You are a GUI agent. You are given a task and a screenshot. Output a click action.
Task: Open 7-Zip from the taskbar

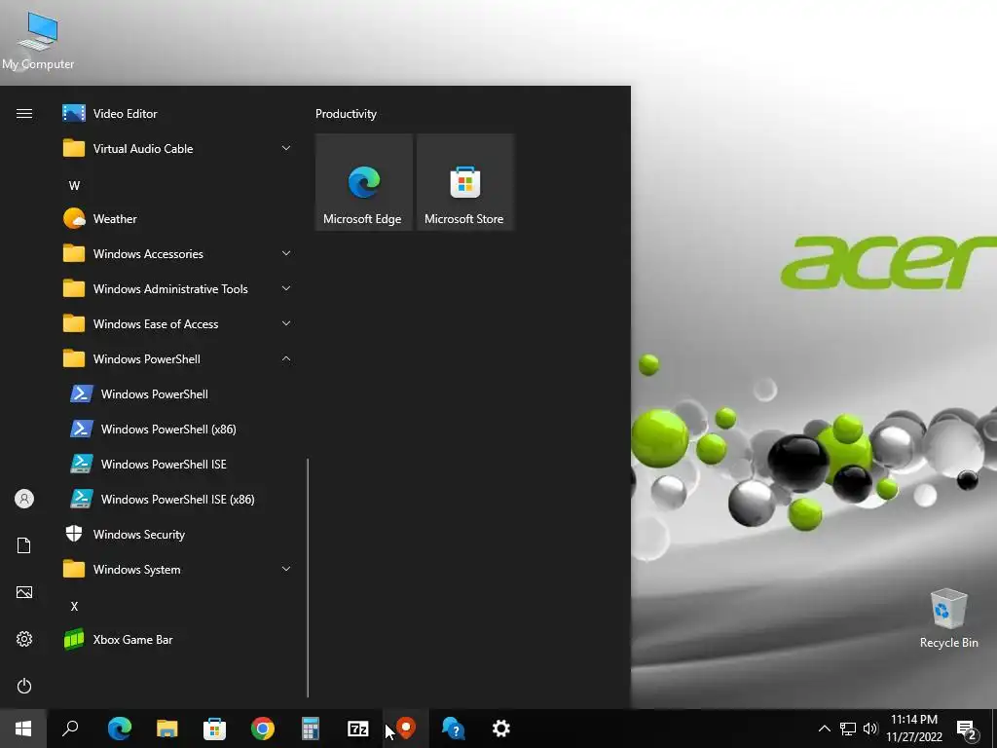click(x=358, y=729)
